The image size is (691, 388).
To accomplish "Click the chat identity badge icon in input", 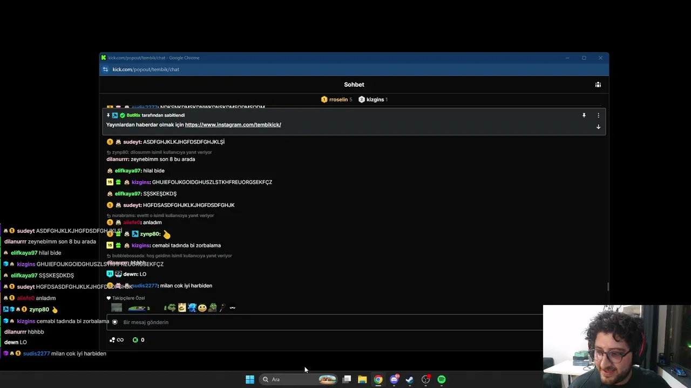I will 114,322.
